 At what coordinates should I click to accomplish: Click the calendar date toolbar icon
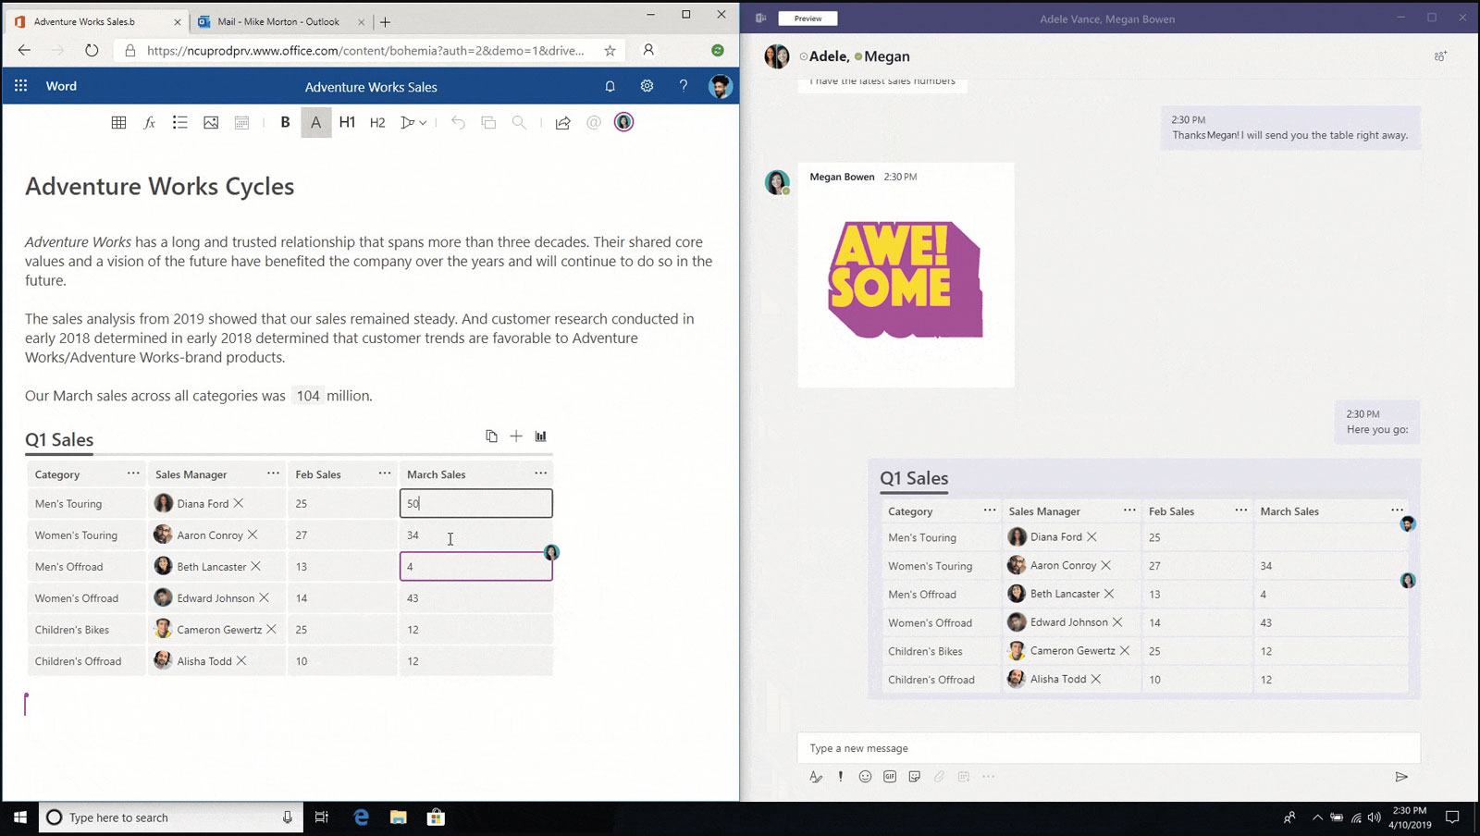[241, 122]
